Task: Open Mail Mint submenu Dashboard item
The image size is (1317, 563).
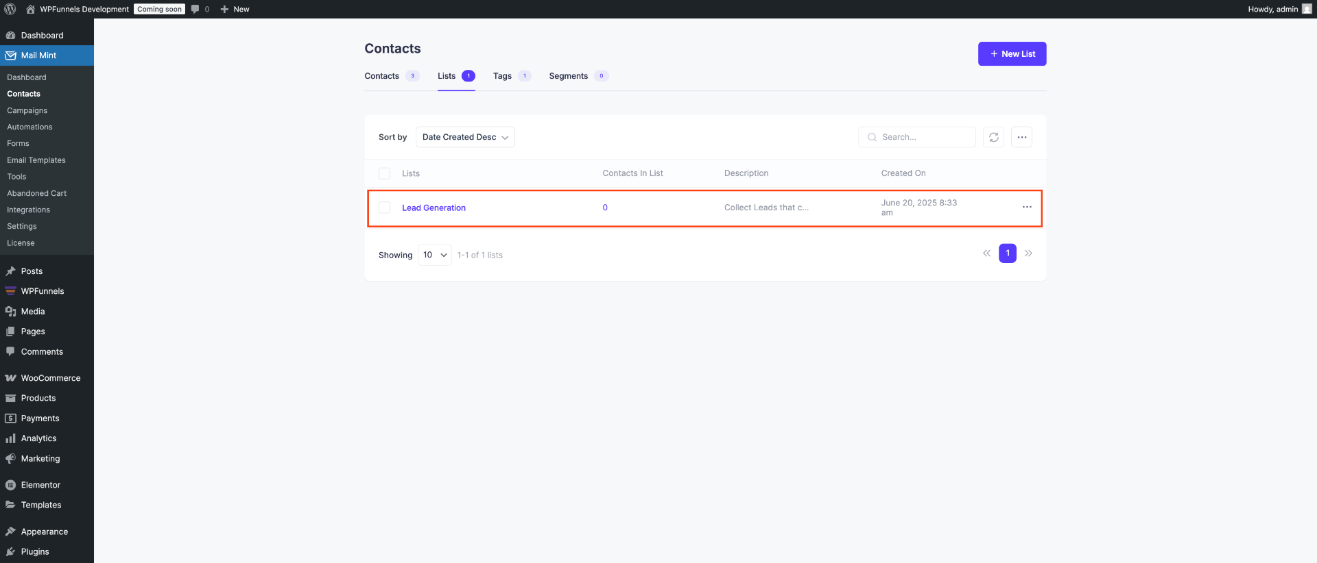Action: 27,77
